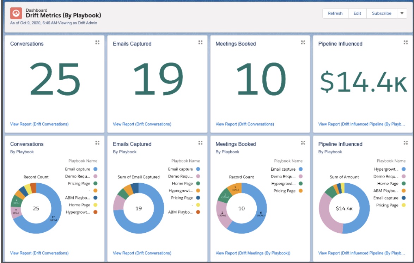This screenshot has height=263, width=414.
Task: Click the large 25 conversations number
Action: [x=55, y=79]
